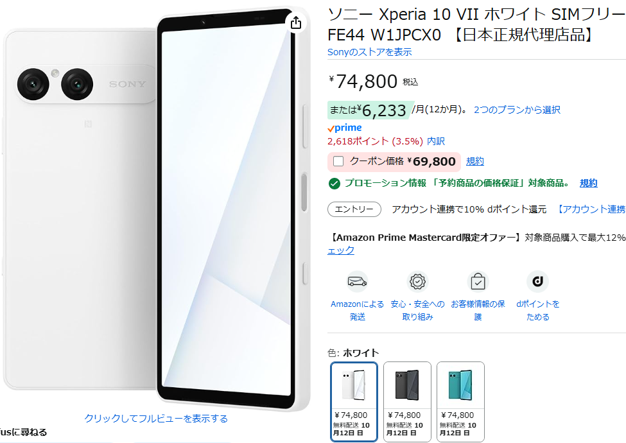Click the green promotion checkmark icon
This screenshot has width=626, height=443.
[334, 184]
